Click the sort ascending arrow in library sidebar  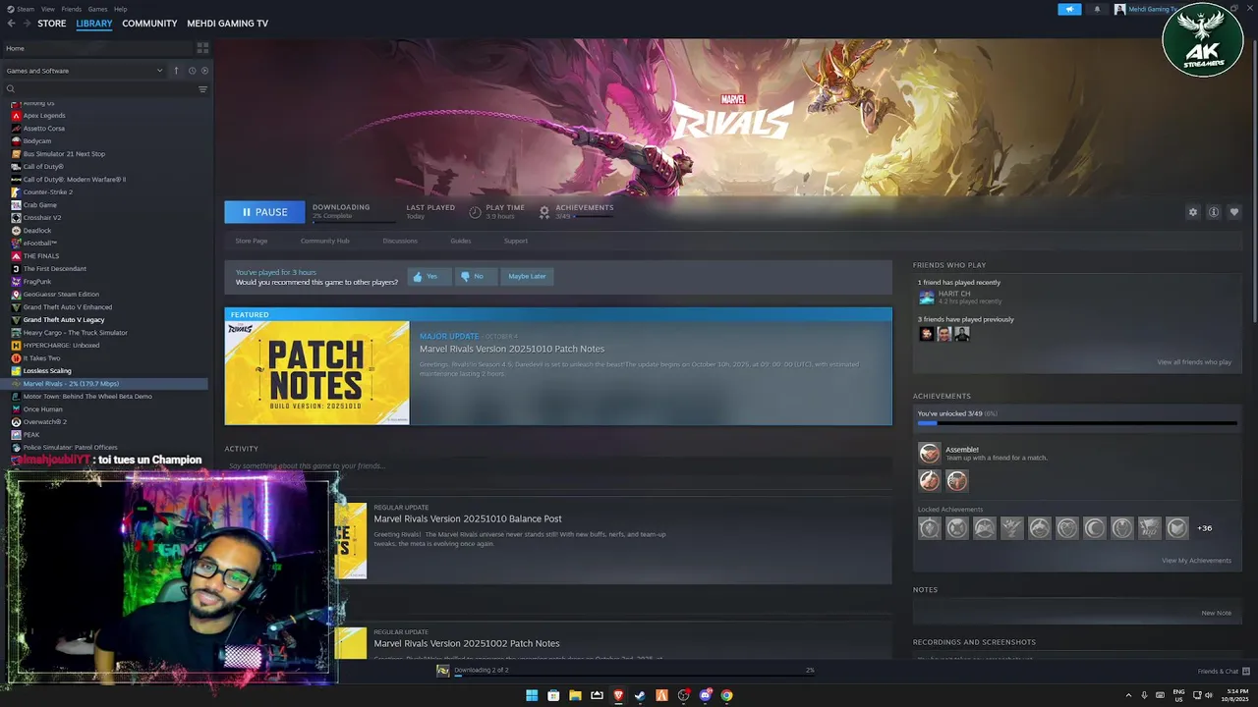pyautogui.click(x=176, y=71)
